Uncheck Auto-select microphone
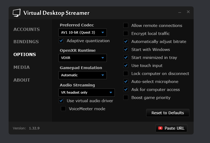 coord(126,81)
